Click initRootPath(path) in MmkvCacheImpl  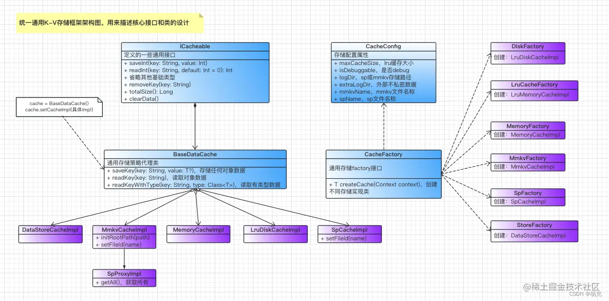[x=123, y=237]
